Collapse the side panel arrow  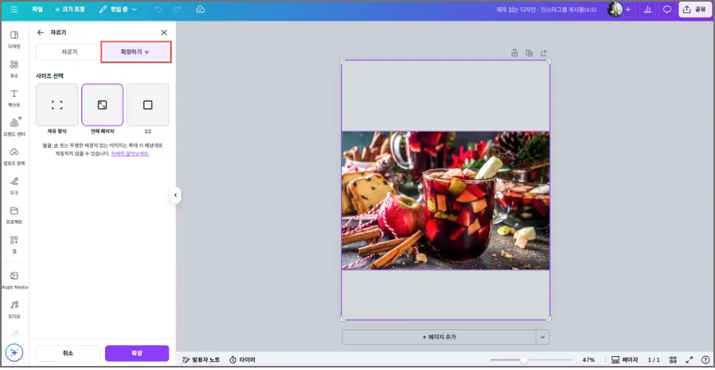click(176, 195)
